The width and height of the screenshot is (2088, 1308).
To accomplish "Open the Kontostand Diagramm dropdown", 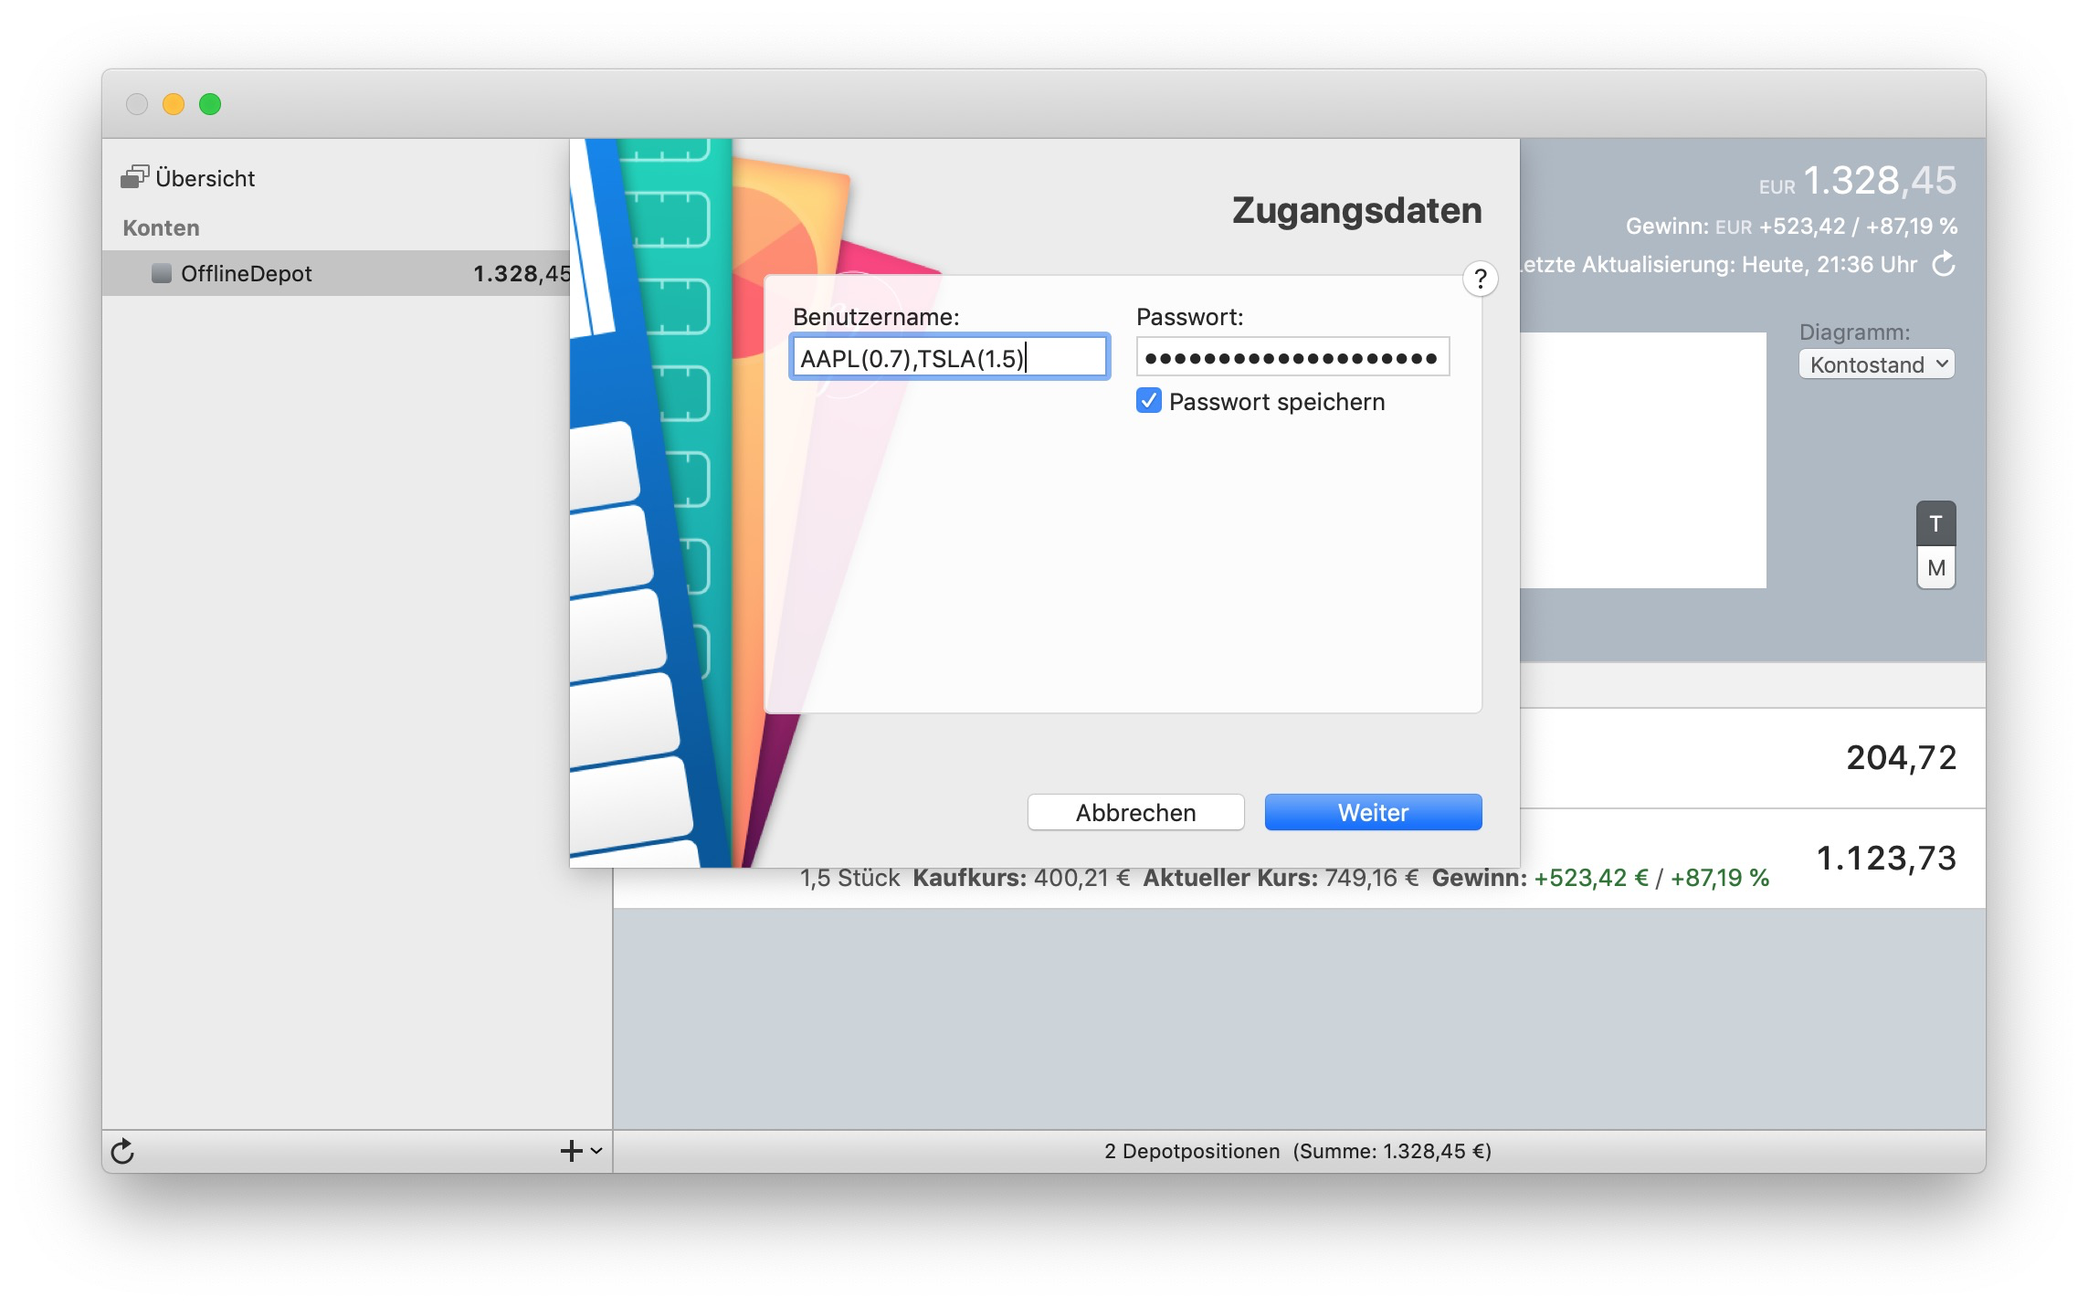I will [1875, 364].
